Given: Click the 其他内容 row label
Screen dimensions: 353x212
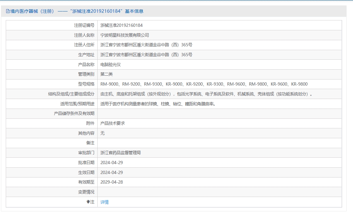Looking at the screenshot, I should coord(86,133).
